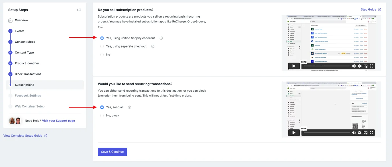
Task: Show info icon beside separate checkout
Action: (153, 46)
